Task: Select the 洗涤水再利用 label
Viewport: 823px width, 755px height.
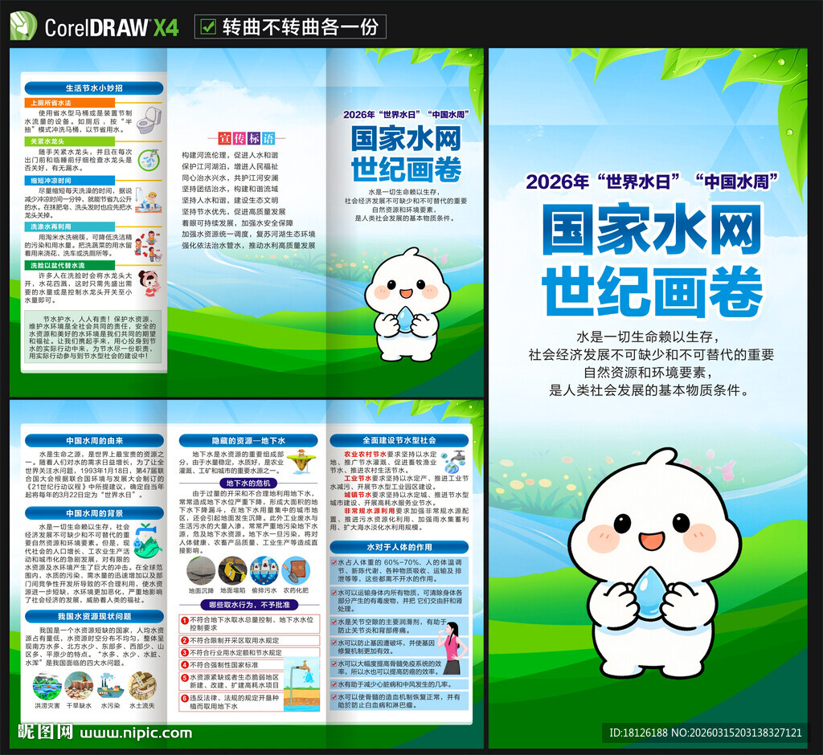Action: click(x=69, y=226)
